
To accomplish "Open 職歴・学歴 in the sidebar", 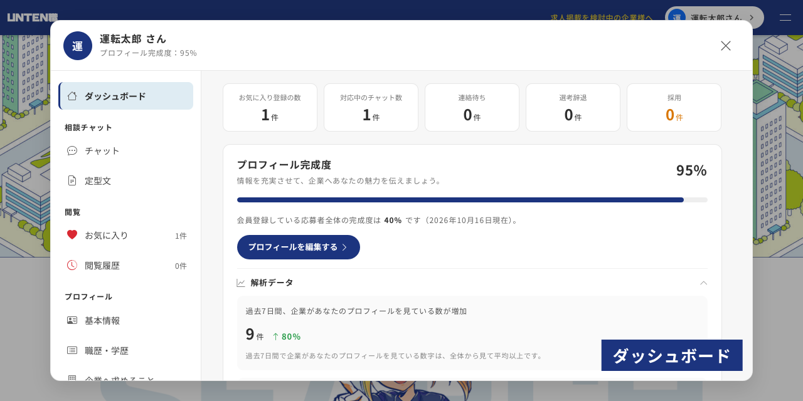I will click(x=126, y=350).
